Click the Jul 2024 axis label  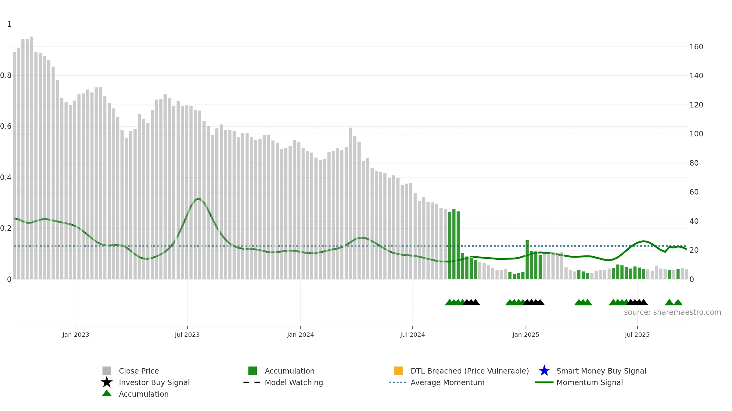412,335
